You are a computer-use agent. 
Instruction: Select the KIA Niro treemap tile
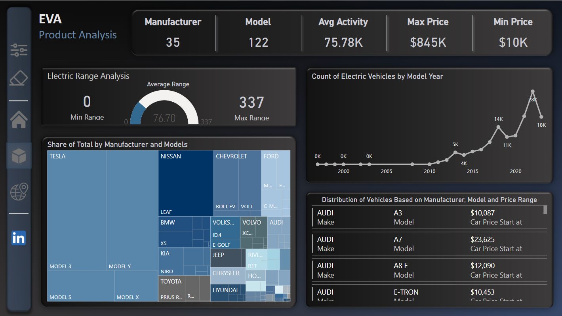click(171, 261)
